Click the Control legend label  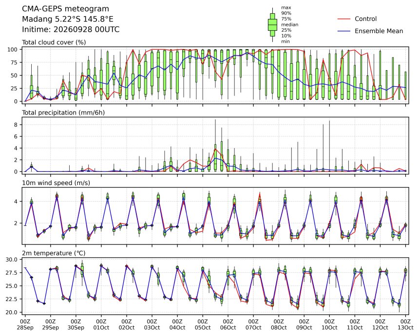point(365,19)
